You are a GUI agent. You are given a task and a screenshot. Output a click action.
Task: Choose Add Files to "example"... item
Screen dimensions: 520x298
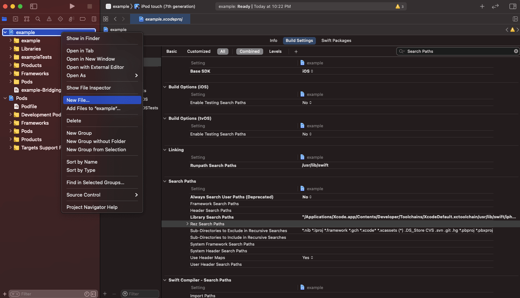click(x=102, y=108)
